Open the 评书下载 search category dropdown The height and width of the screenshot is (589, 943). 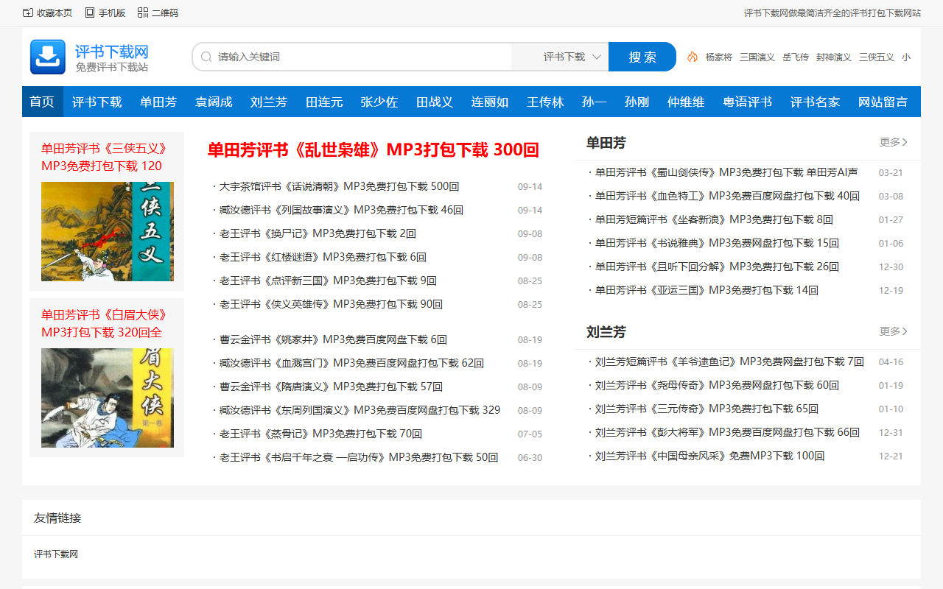pos(572,57)
